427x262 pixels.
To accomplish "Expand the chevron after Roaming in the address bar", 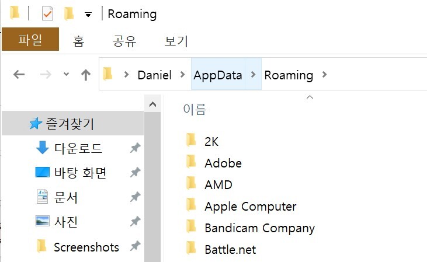I will [x=324, y=74].
